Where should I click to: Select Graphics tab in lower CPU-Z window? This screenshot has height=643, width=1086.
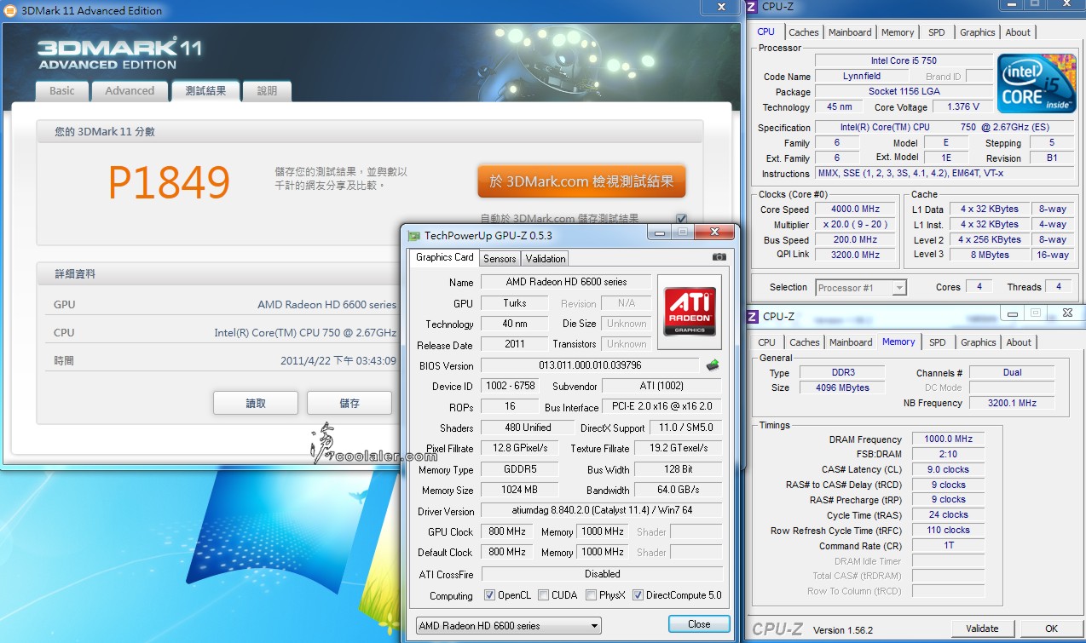pyautogui.click(x=979, y=342)
